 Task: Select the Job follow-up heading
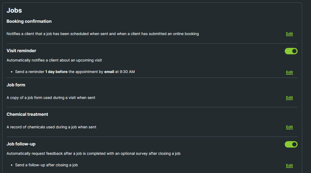click(x=23, y=144)
